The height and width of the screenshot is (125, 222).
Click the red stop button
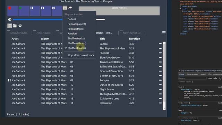click(12, 11)
